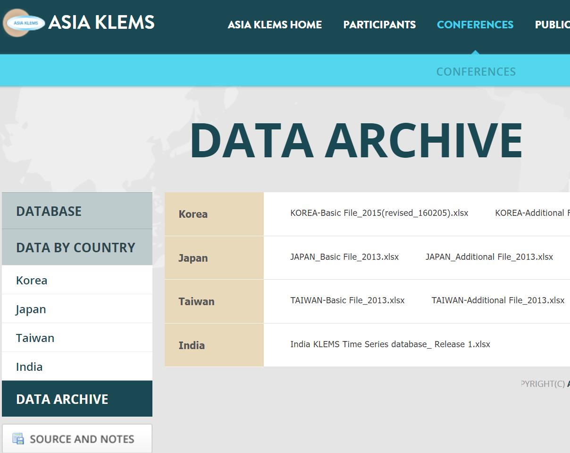Download TAIWAN-Basic File_2013.xlsx

[347, 300]
